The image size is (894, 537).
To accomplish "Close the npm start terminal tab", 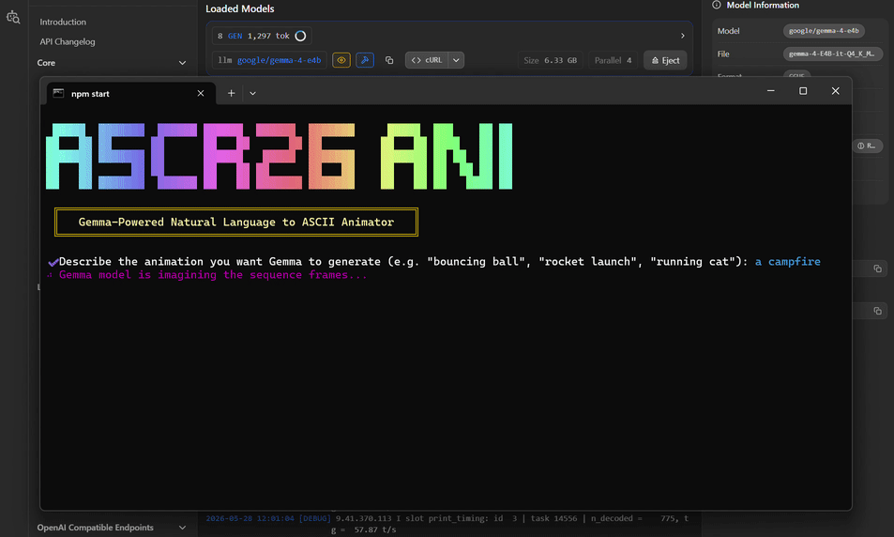I will pyautogui.click(x=201, y=93).
